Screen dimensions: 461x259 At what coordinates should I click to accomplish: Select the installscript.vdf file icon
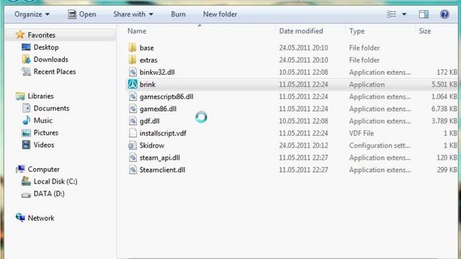click(x=133, y=133)
